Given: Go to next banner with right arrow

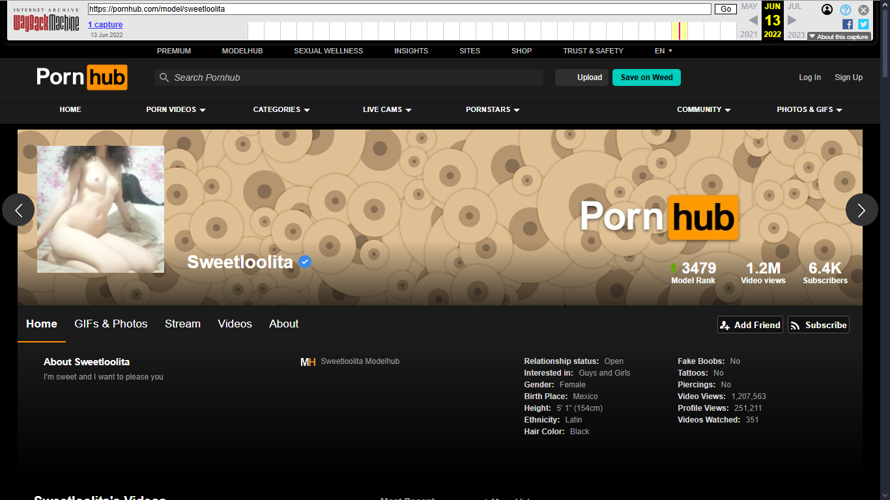Looking at the screenshot, I should pos(861,210).
